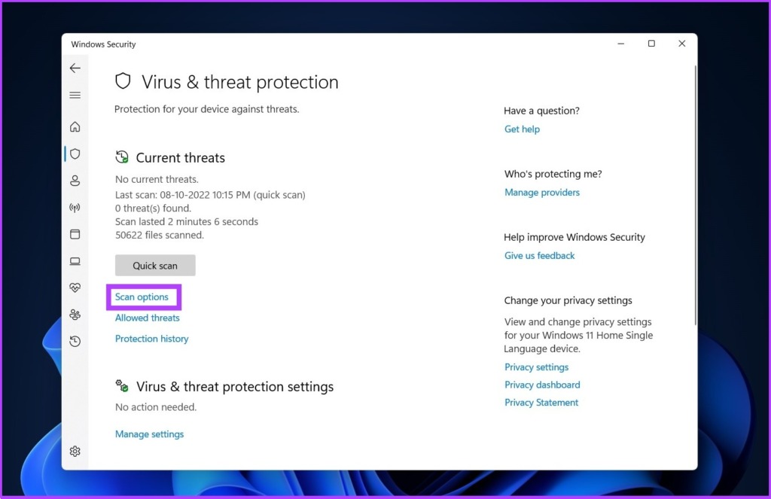Open the Home section icon
Image resolution: width=771 pixels, height=499 pixels.
pos(75,127)
